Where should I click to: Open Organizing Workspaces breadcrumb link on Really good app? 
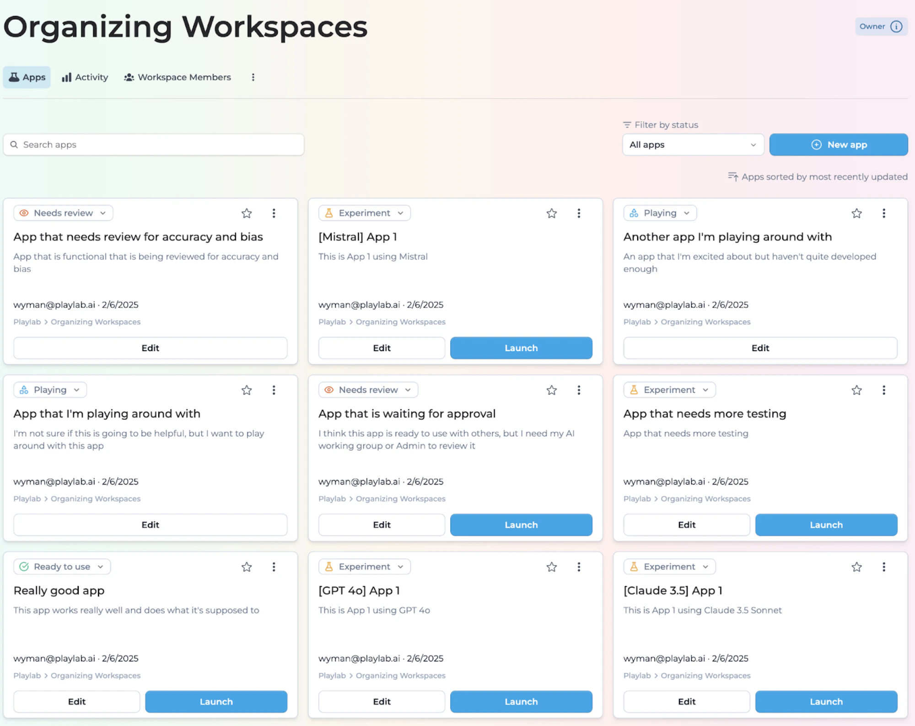(96, 676)
